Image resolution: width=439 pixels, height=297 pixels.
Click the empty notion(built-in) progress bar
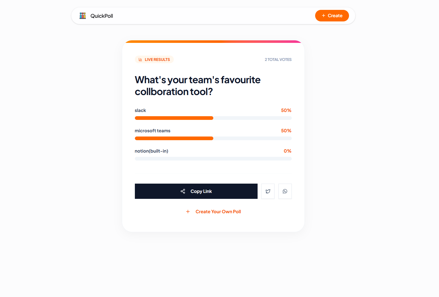[213, 159]
